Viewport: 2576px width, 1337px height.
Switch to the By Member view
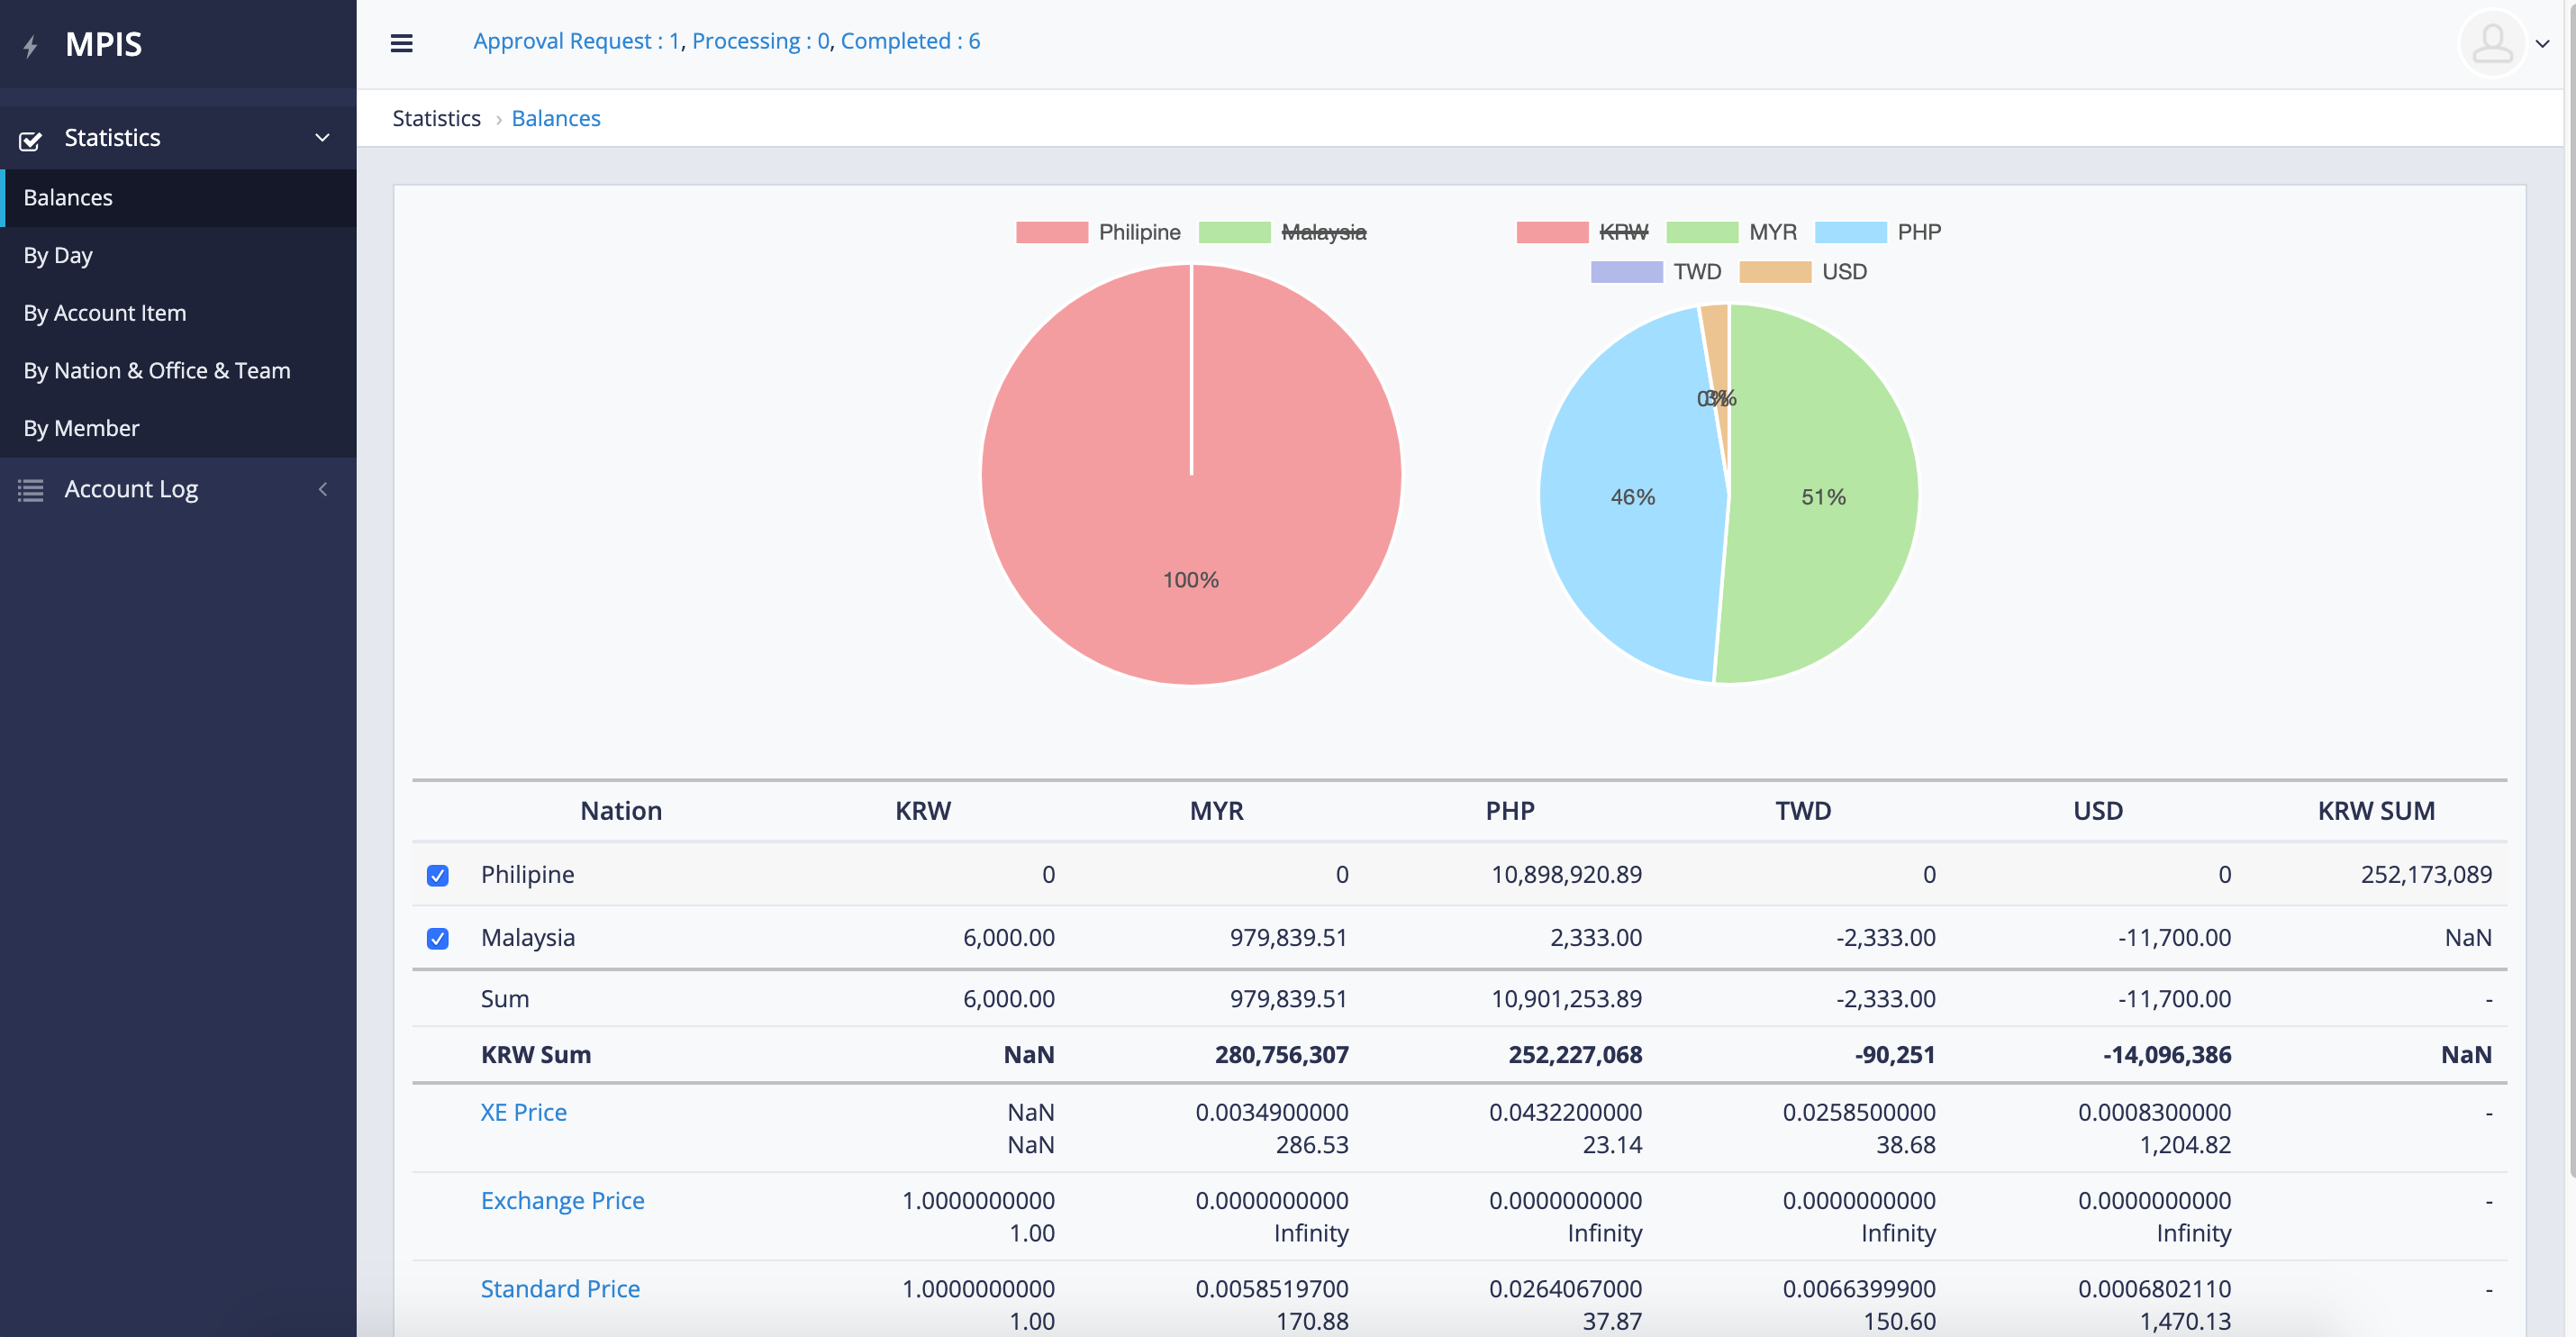[x=82, y=428]
